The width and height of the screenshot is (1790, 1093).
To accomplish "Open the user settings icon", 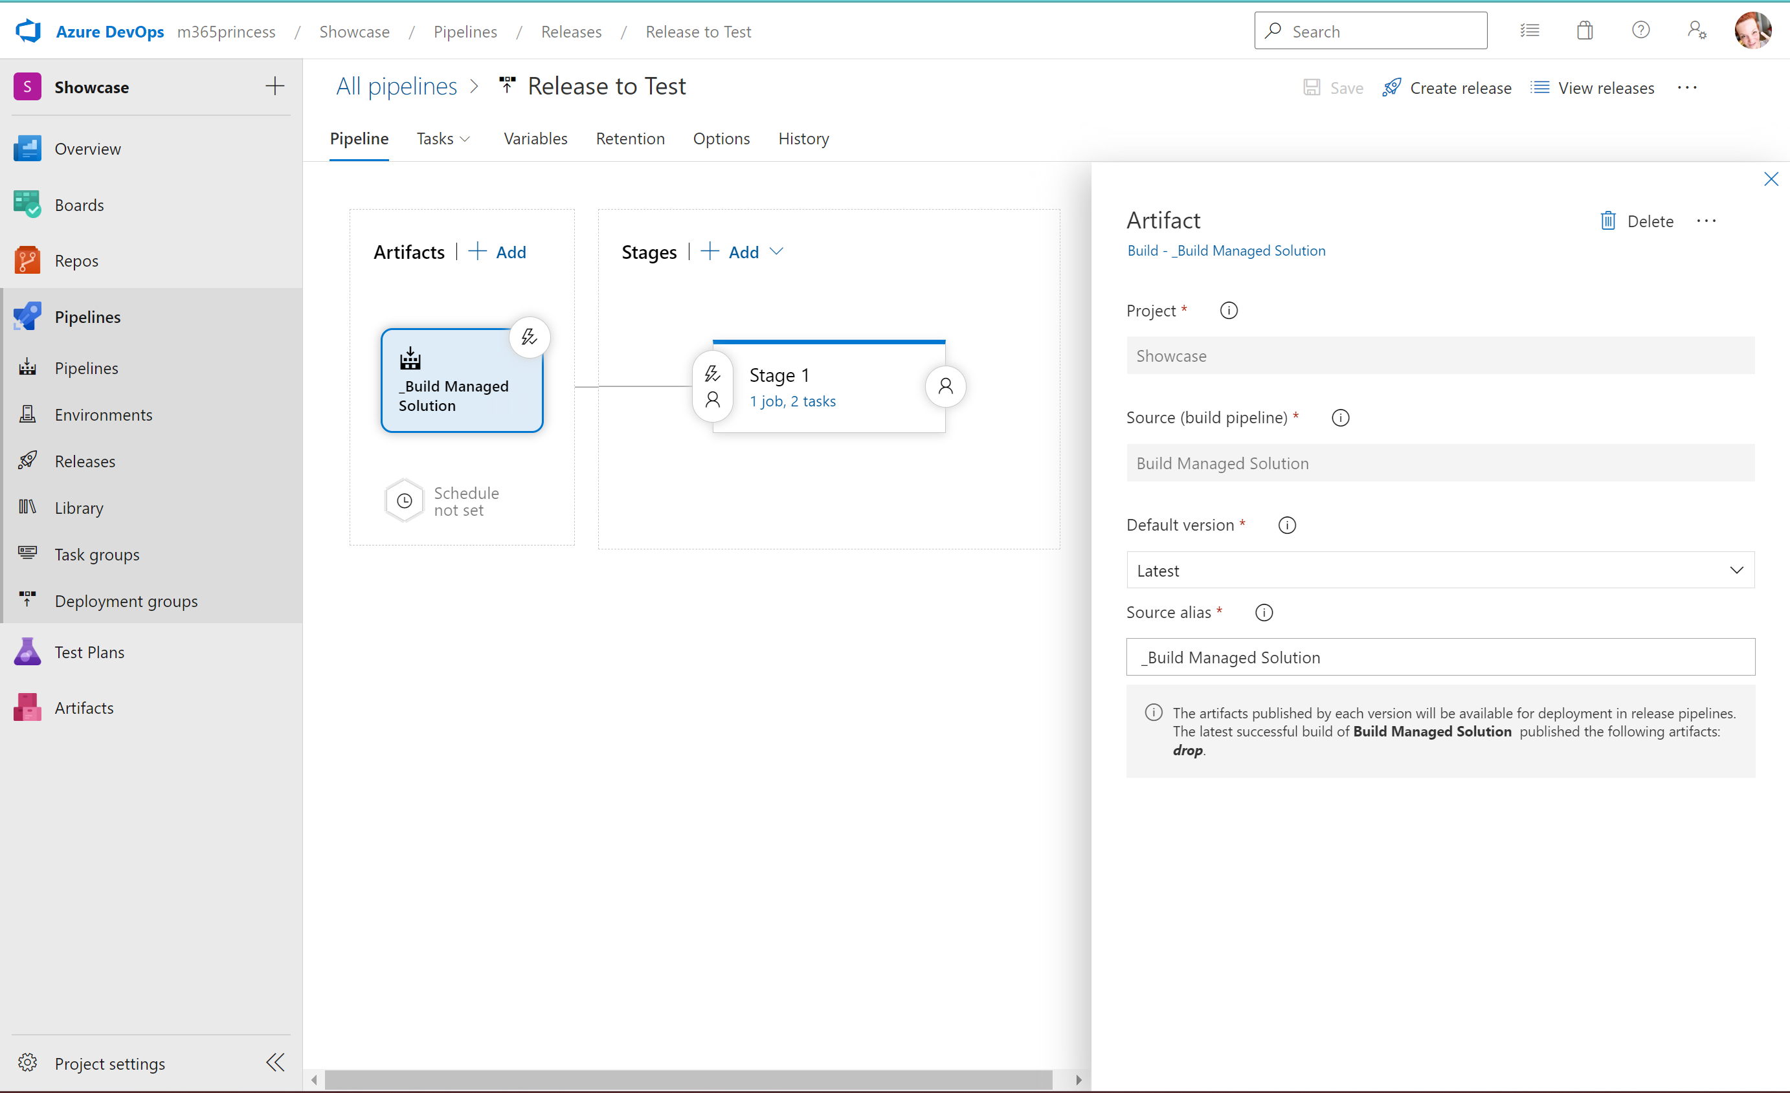I will pyautogui.click(x=1697, y=30).
